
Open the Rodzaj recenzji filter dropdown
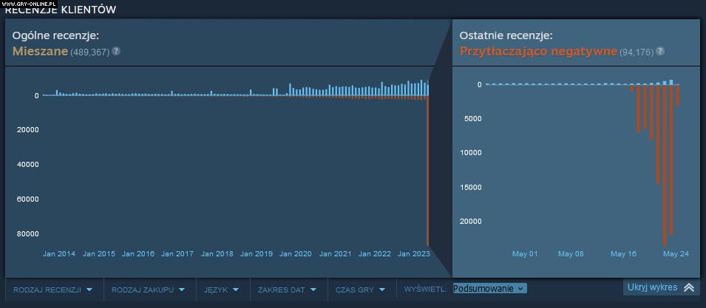tap(53, 290)
